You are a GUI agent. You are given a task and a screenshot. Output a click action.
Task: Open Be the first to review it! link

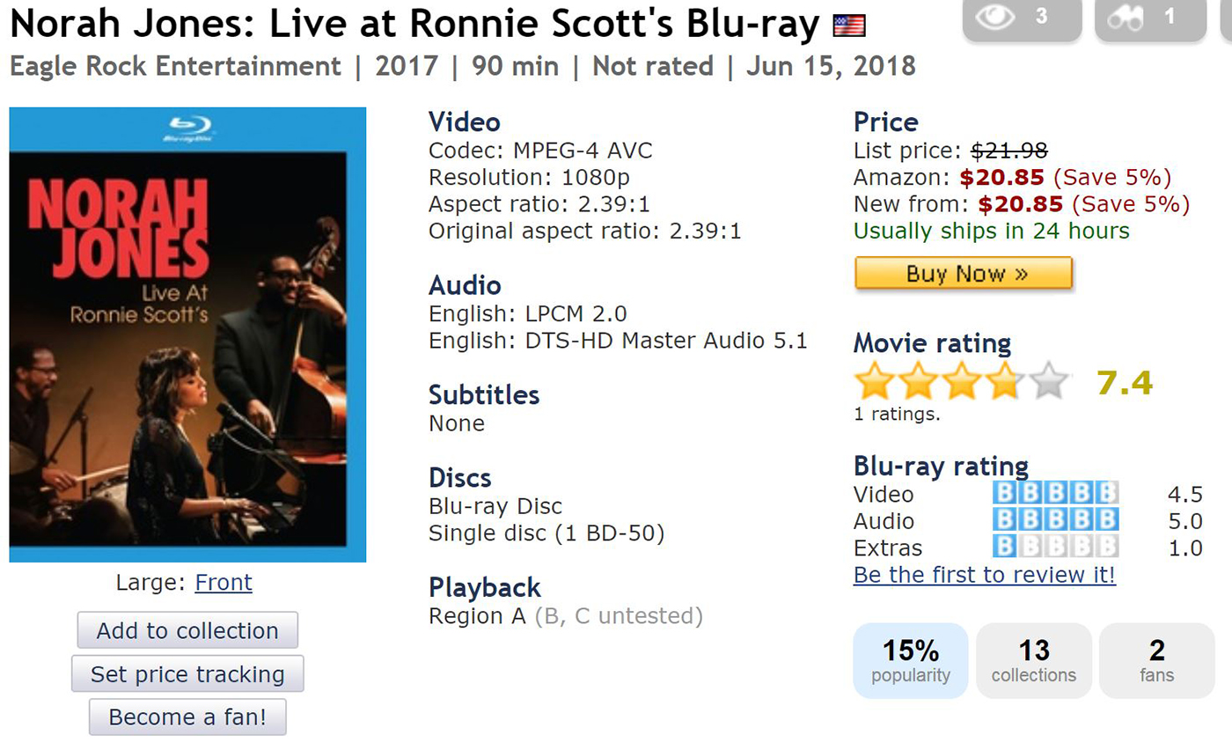pyautogui.click(x=985, y=575)
